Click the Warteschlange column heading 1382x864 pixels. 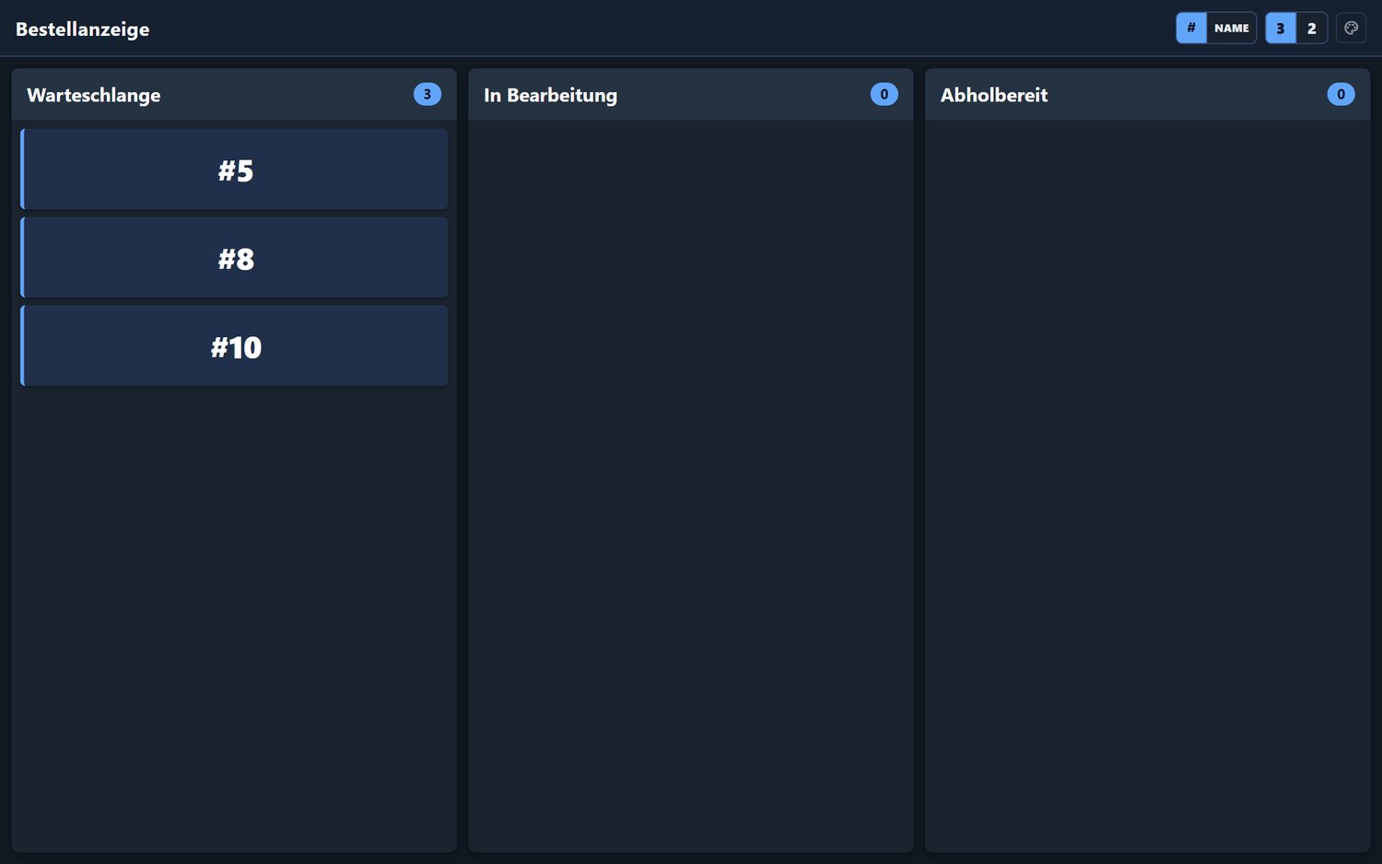pyautogui.click(x=94, y=95)
